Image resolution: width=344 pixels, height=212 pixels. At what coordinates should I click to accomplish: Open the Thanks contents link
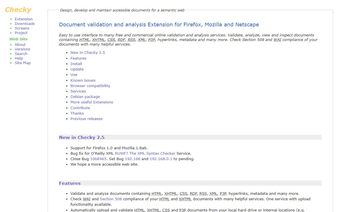pyautogui.click(x=77, y=113)
